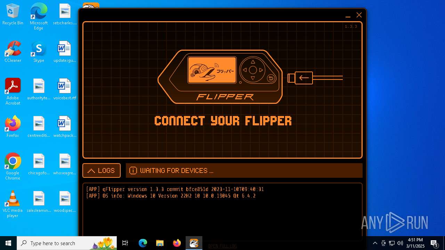
Task: Click the USB cable arrow graphic
Action: click(315, 78)
